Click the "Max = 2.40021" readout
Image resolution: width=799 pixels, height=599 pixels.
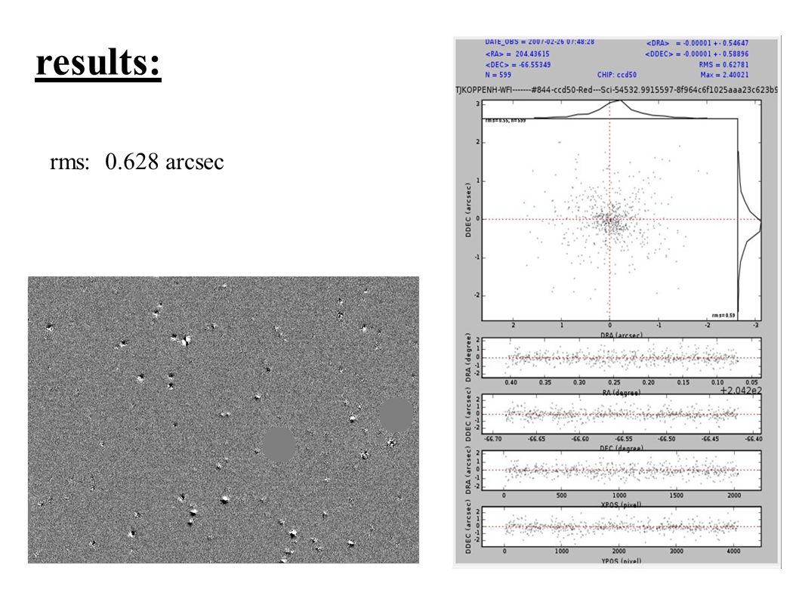724,75
